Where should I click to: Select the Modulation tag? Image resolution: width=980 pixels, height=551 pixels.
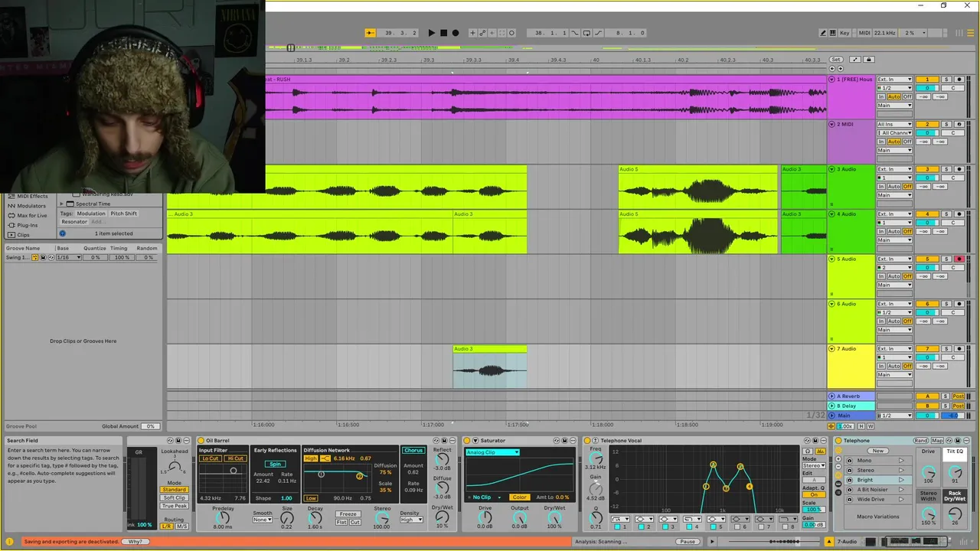click(91, 214)
